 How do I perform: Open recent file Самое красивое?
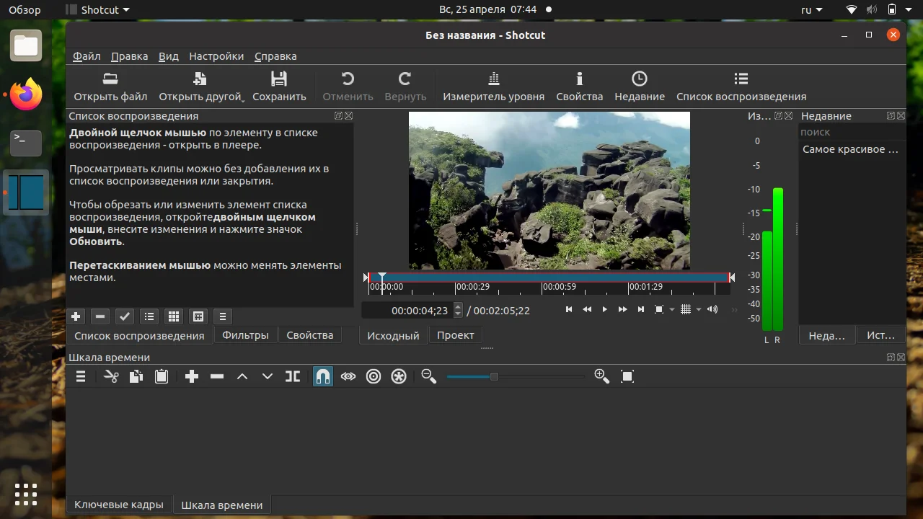click(851, 149)
